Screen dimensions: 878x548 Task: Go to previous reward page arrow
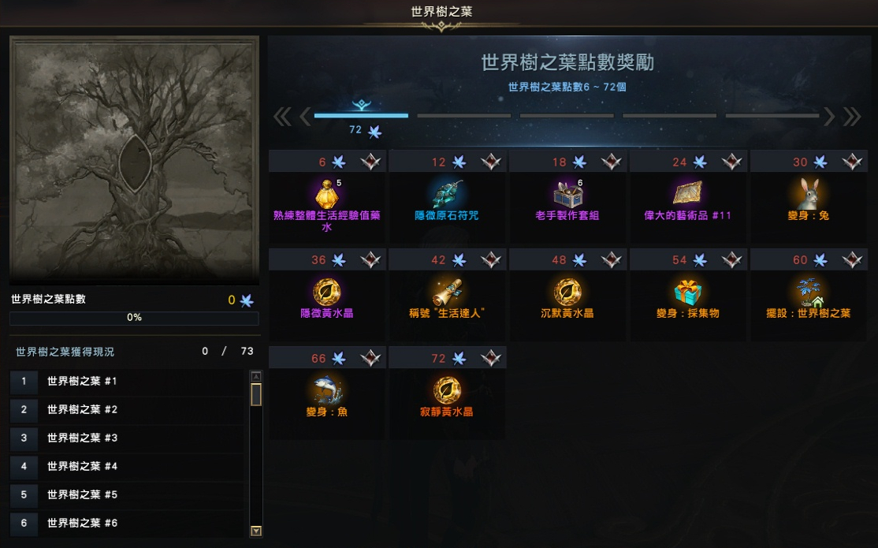point(305,117)
